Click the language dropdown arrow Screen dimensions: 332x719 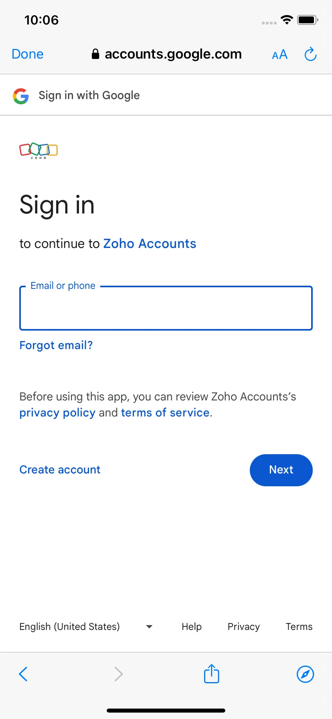coord(149,627)
